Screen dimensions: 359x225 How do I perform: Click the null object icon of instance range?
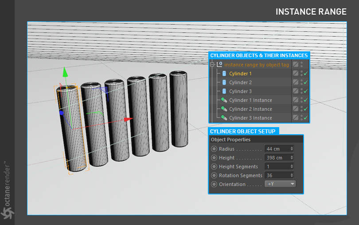219,64
